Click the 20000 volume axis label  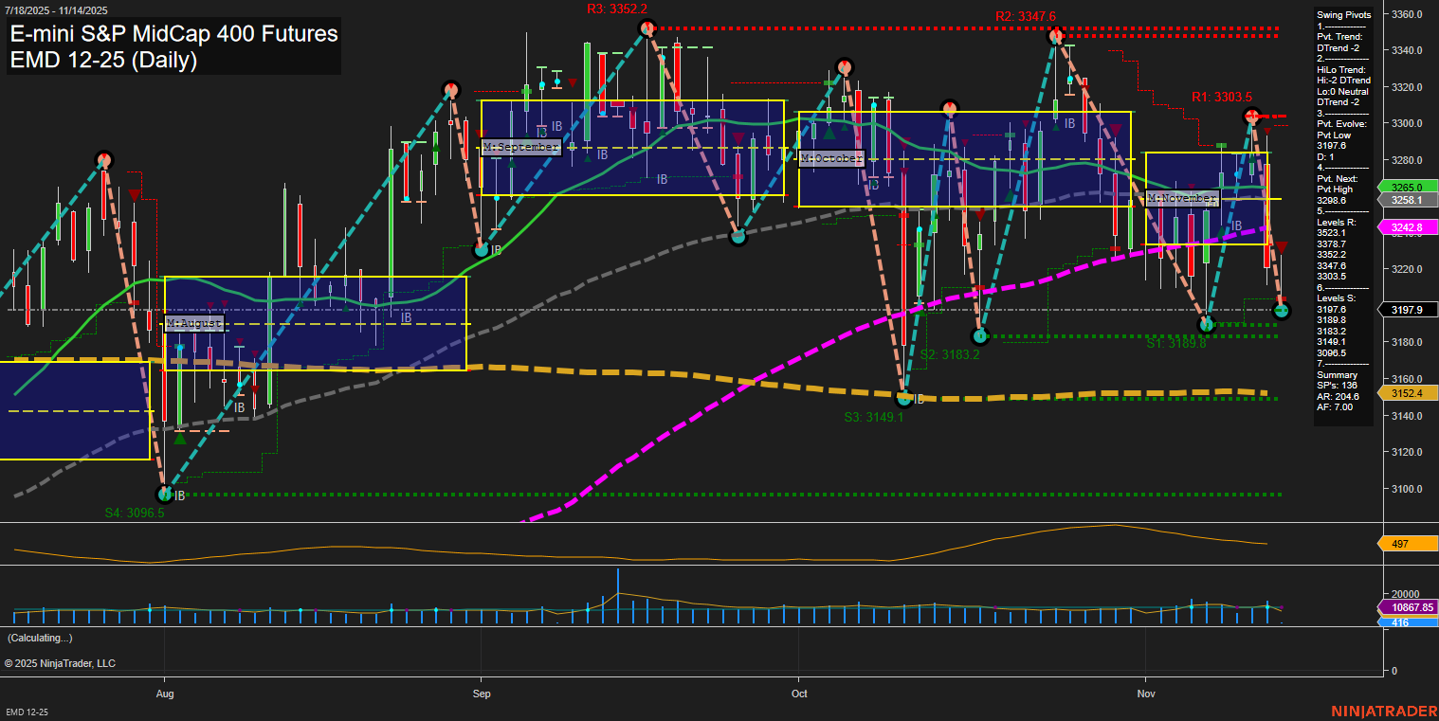(1406, 593)
